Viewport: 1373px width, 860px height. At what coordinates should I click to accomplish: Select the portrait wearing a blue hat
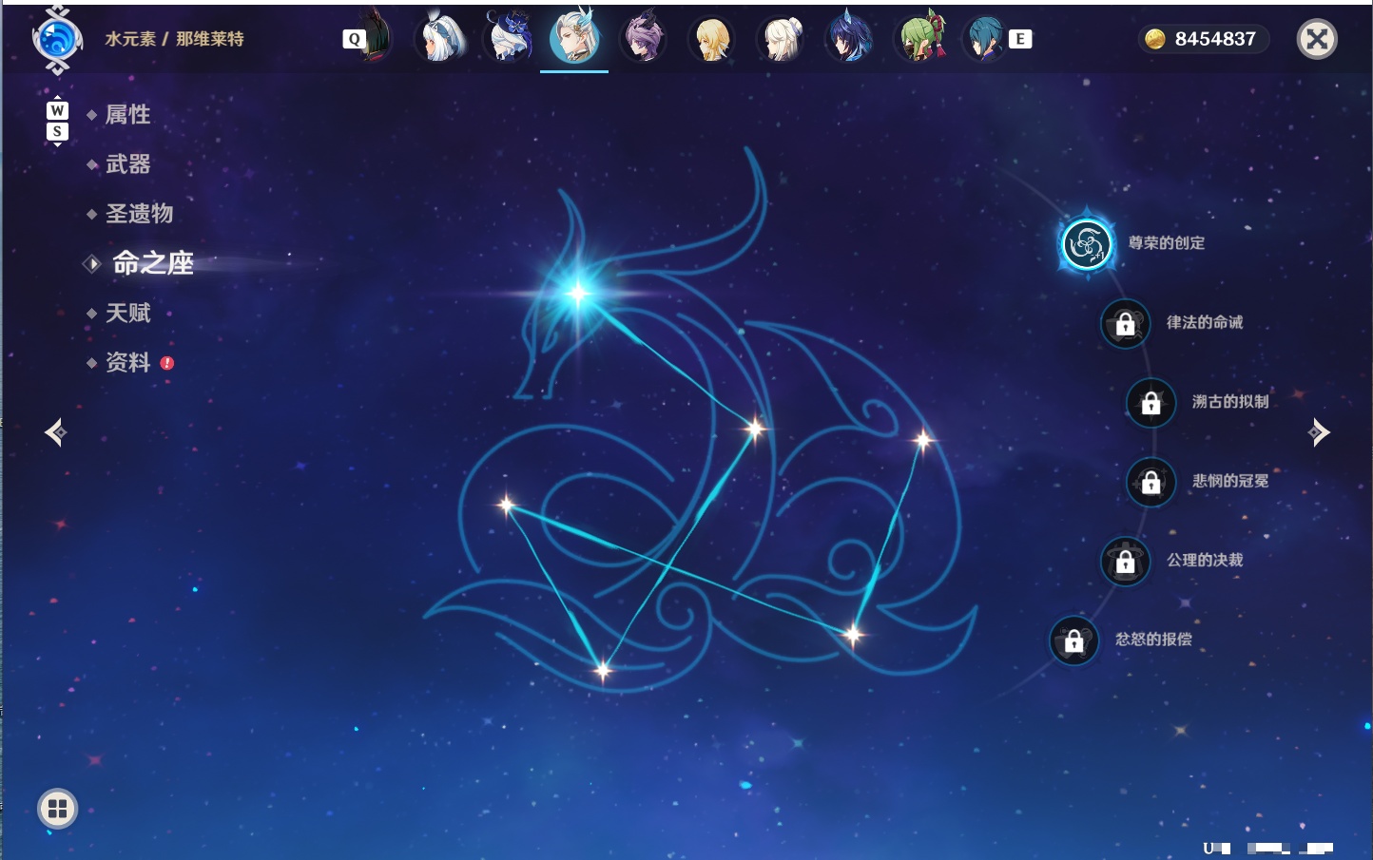click(x=509, y=38)
